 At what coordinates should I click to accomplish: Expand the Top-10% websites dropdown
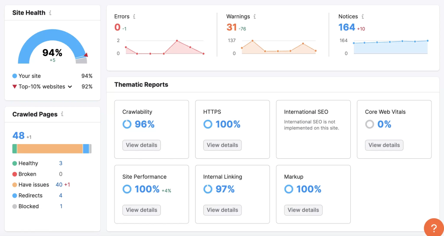[x=69, y=87]
